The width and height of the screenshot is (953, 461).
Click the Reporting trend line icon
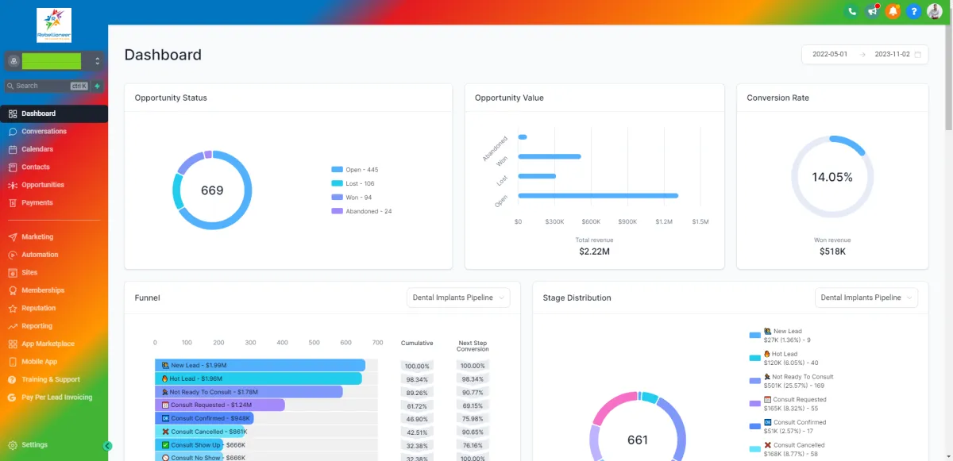[x=13, y=326]
